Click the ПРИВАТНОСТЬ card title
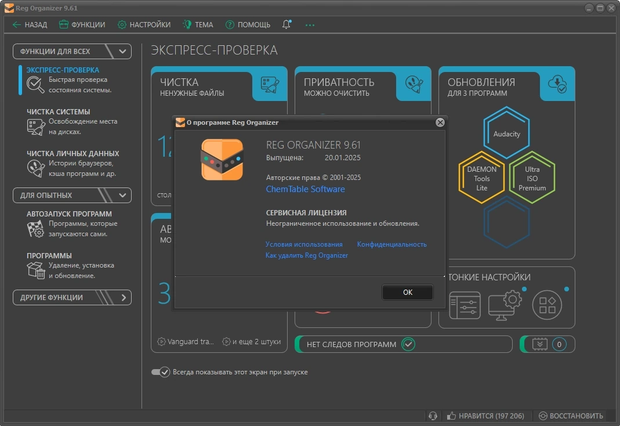Screen dimensions: 620x426 (339, 82)
